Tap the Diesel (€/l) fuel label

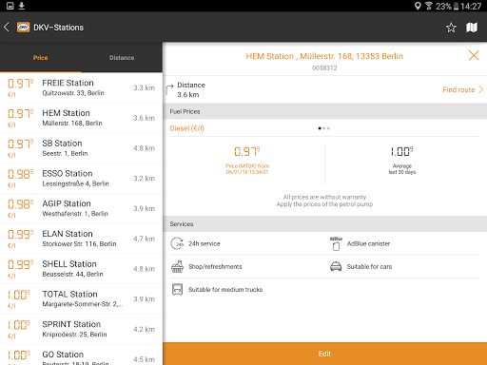(x=186, y=128)
